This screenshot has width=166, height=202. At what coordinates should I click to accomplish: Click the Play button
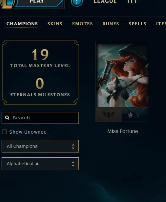pyautogui.click(x=39, y=3)
